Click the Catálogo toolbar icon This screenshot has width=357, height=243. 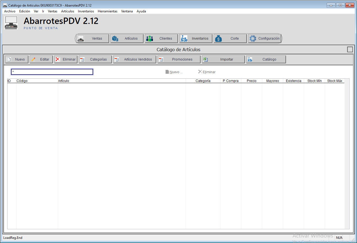[x=250, y=59]
